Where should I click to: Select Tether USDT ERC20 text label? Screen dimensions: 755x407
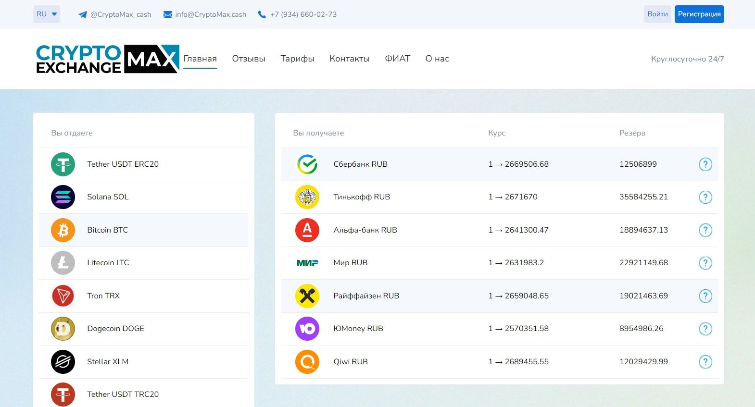(123, 164)
